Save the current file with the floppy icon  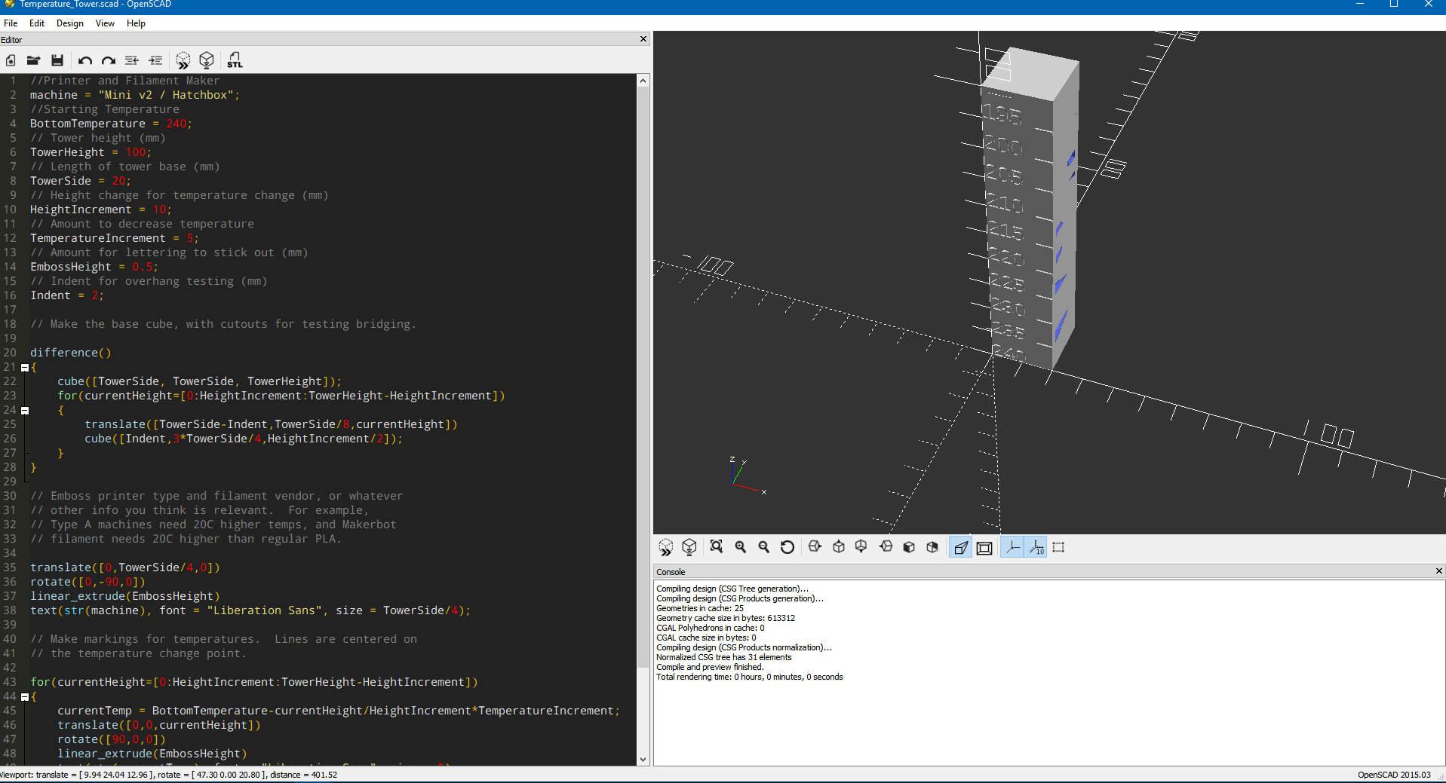[57, 60]
